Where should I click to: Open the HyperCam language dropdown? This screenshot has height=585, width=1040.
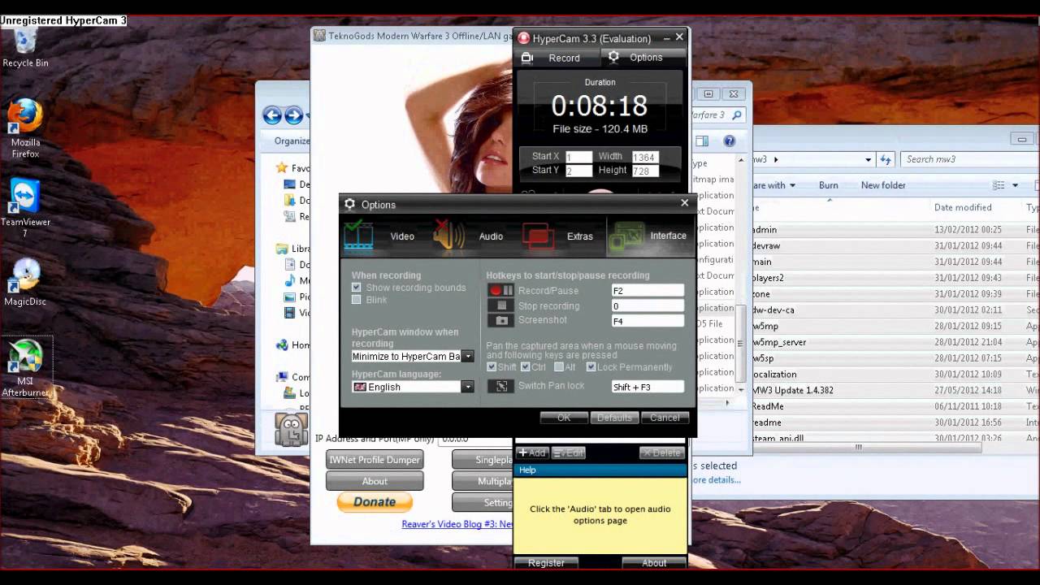(x=467, y=388)
